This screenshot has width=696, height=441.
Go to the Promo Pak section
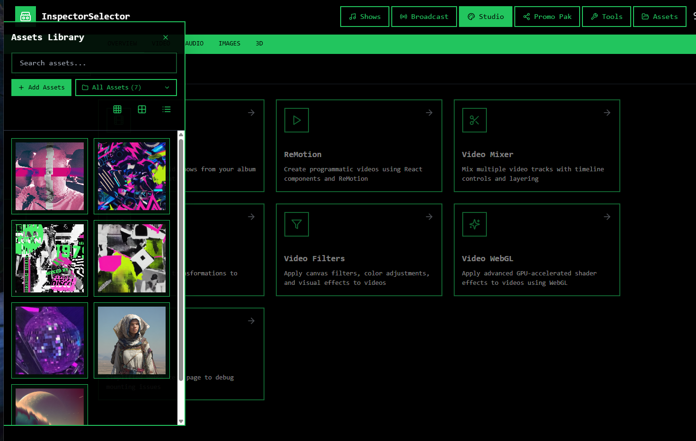point(547,17)
